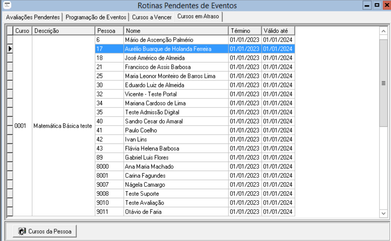
Task: Sort by the Nome column header
Action: 176,31
